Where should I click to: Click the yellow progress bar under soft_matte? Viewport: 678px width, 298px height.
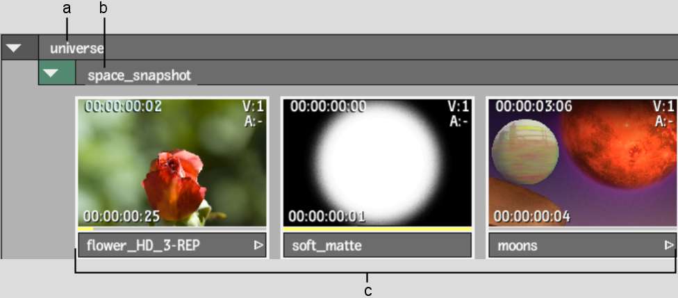click(x=377, y=229)
